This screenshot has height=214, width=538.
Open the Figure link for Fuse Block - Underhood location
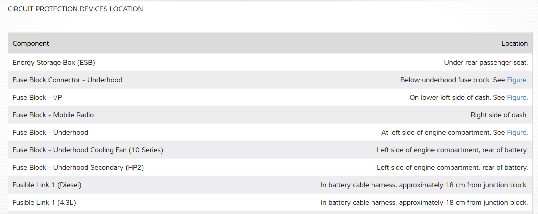pyautogui.click(x=516, y=133)
